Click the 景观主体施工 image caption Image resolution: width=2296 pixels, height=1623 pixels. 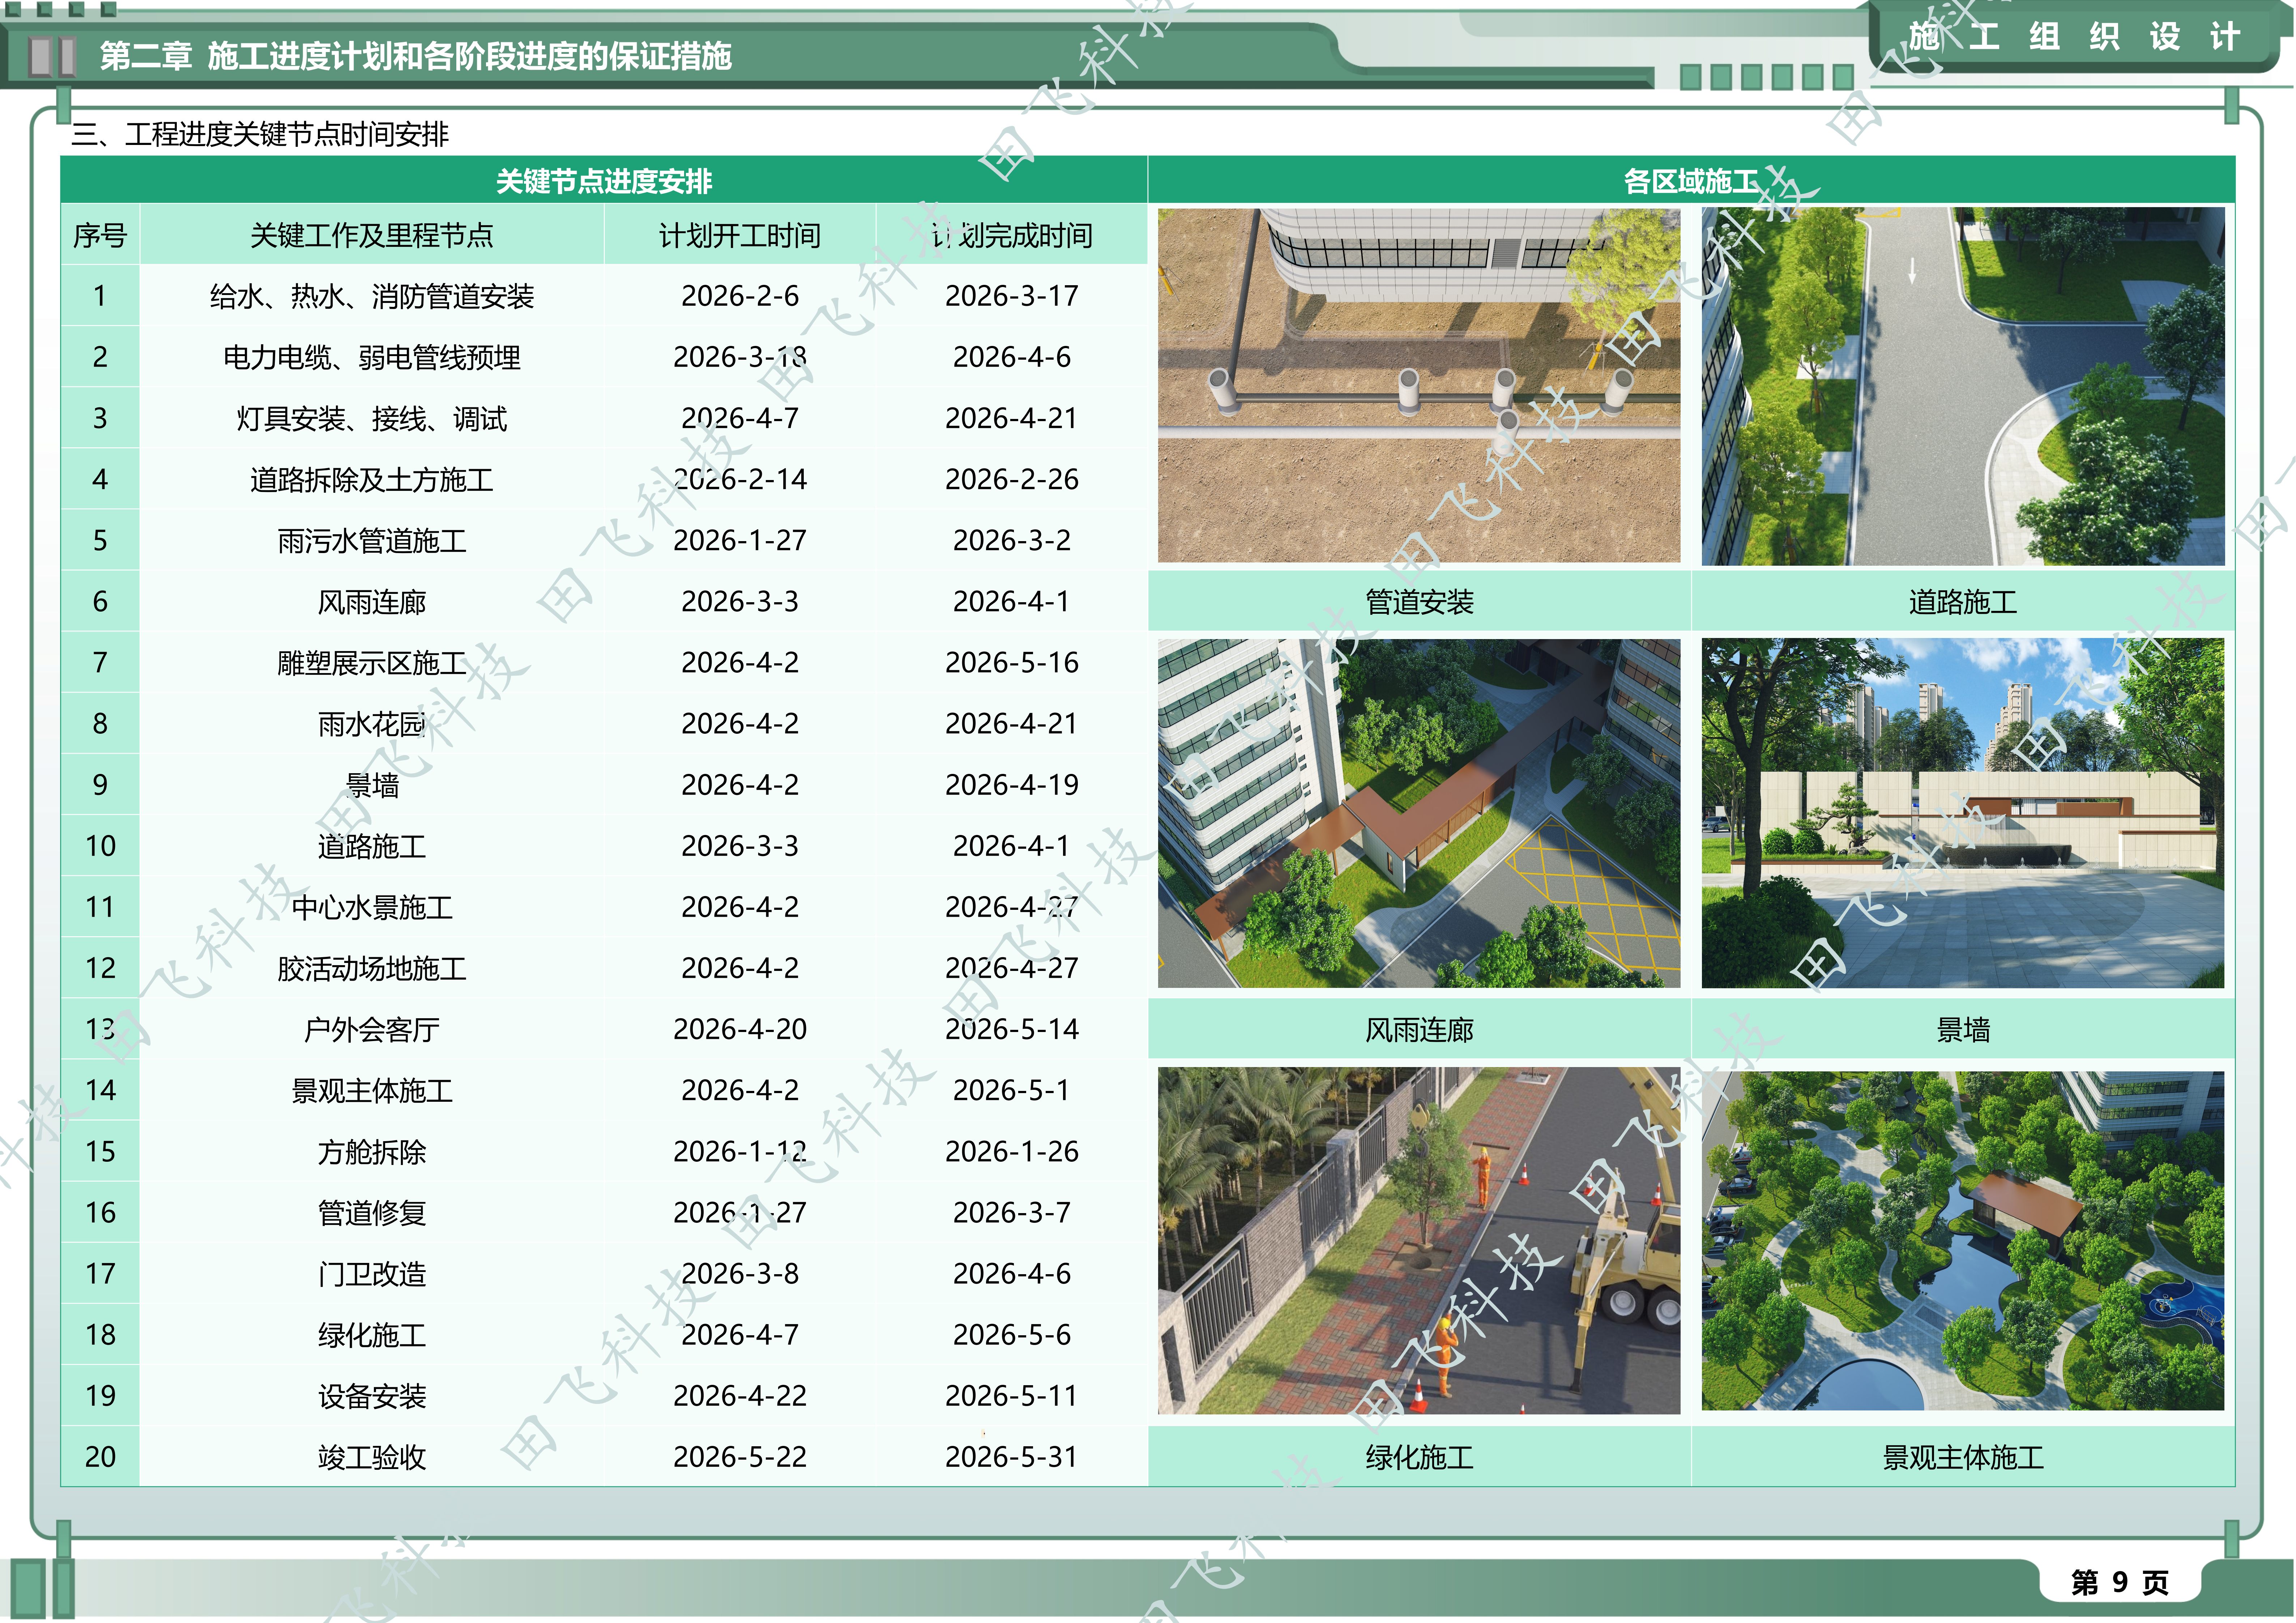coord(1963,1458)
